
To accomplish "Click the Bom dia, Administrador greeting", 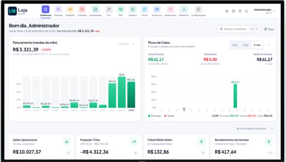I will pyautogui.click(x=34, y=26).
